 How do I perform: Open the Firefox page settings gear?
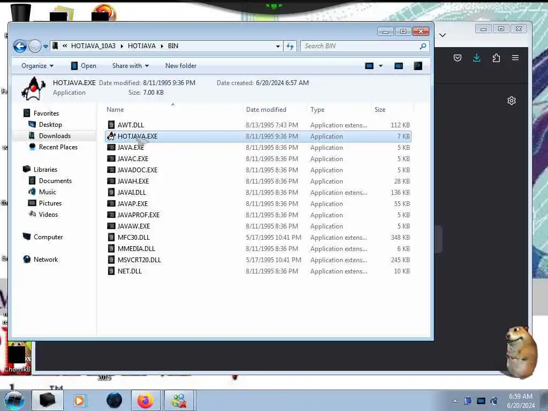(511, 101)
